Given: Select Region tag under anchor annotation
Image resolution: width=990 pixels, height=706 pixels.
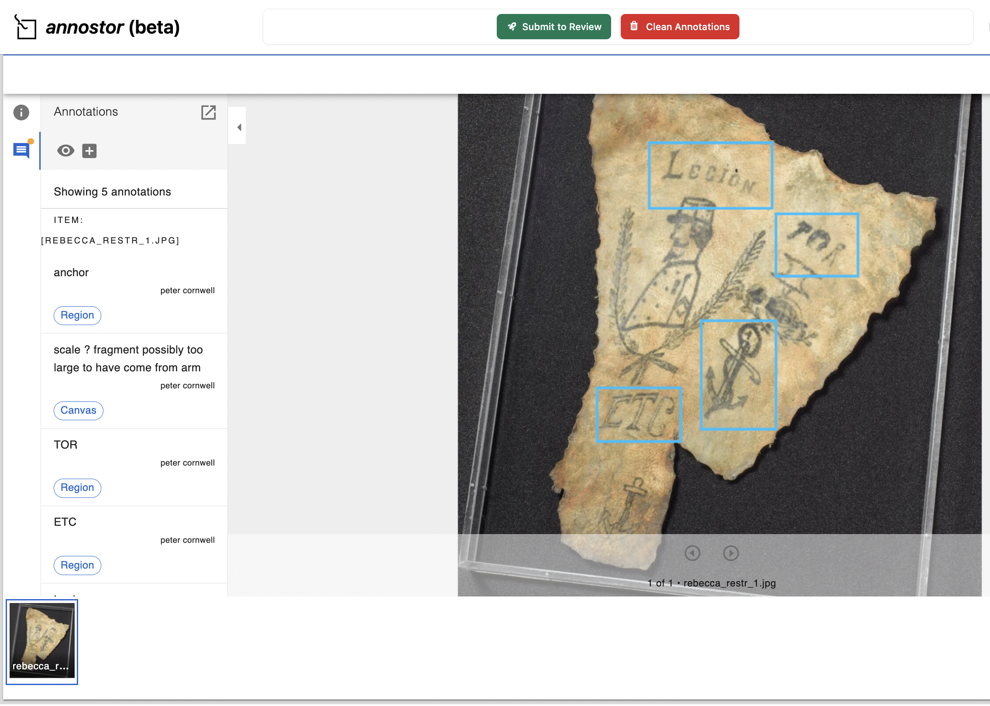Looking at the screenshot, I should [77, 315].
